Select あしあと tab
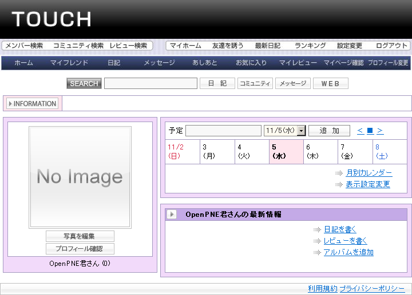This screenshot has width=412, height=295. 205,63
